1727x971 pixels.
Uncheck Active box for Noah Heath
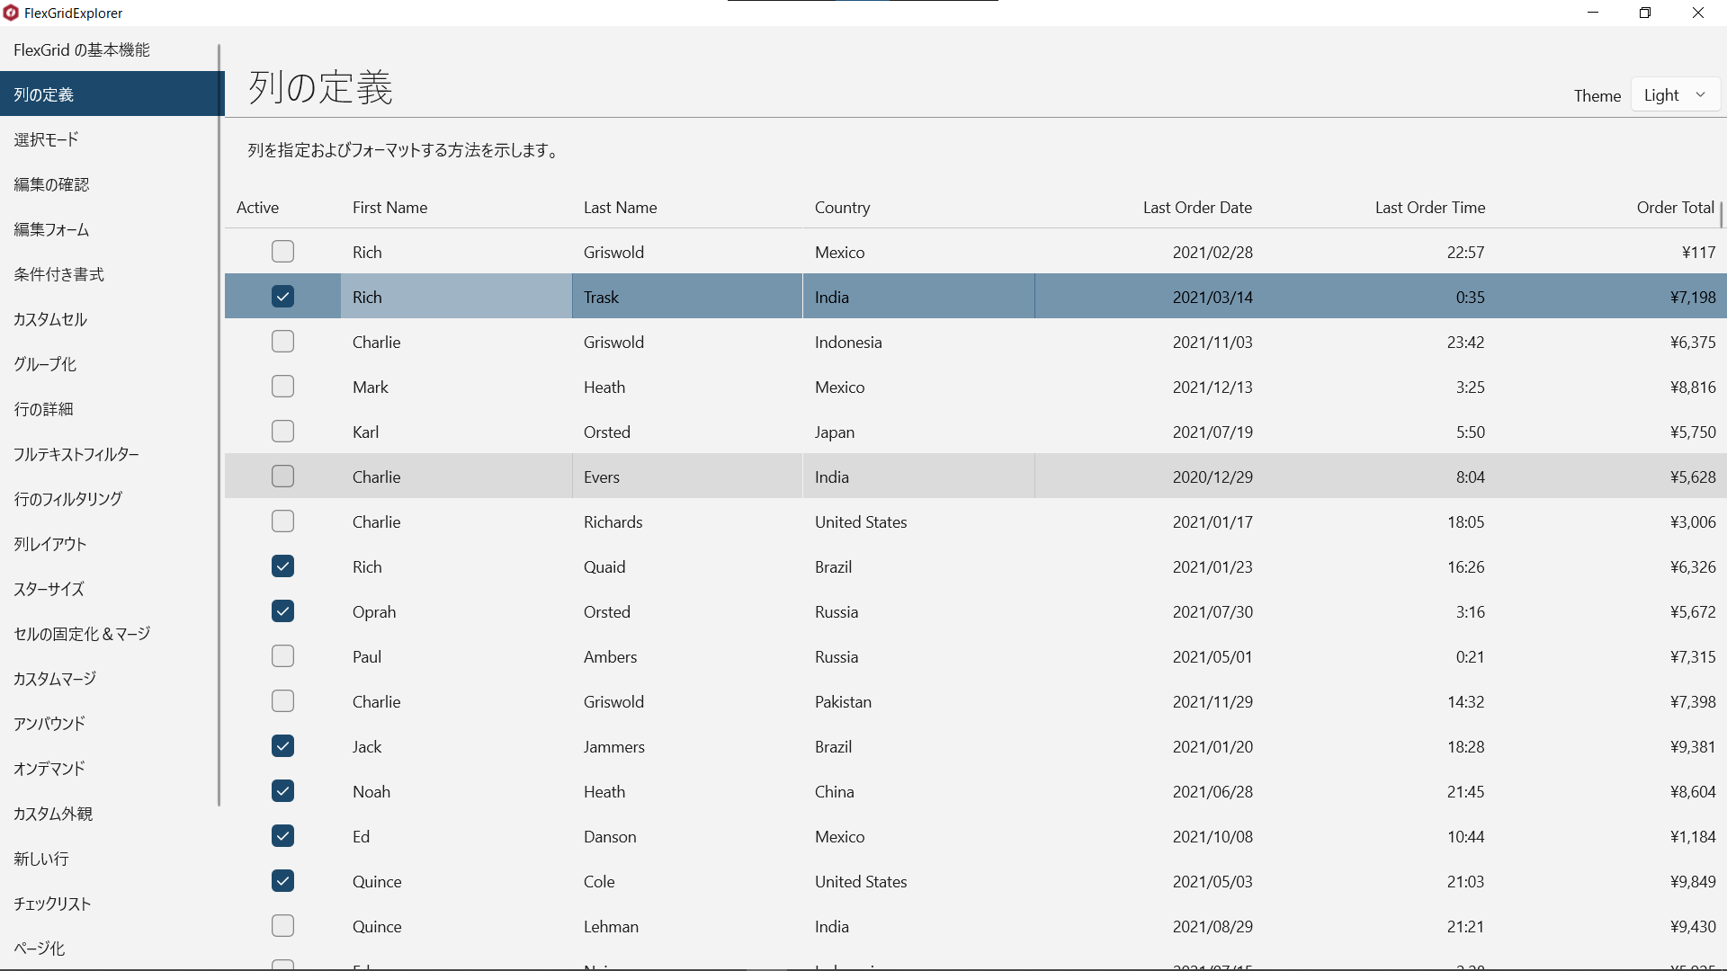coord(282,791)
